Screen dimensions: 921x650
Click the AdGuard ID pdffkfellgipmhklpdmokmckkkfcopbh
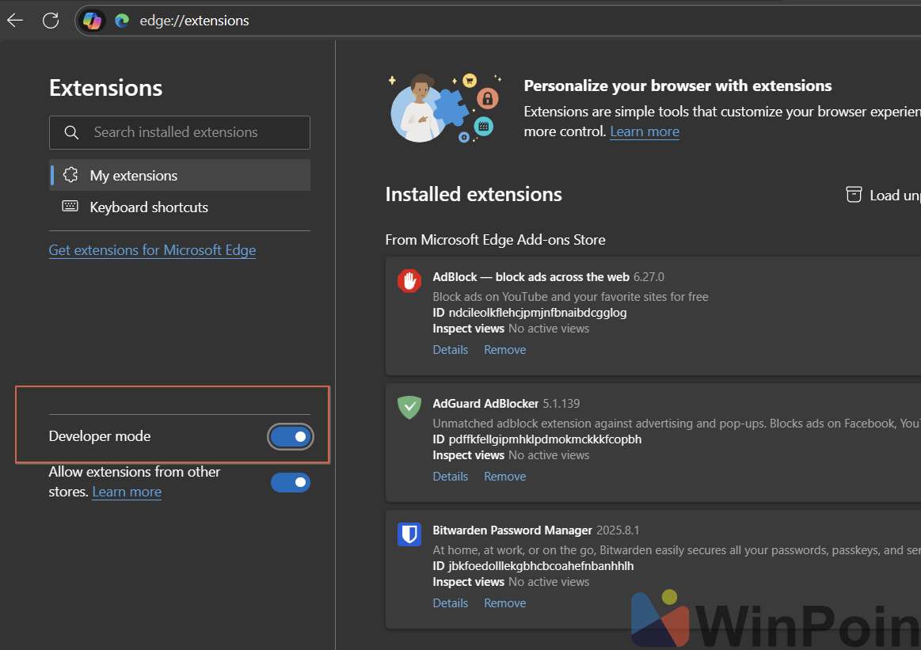[x=545, y=439]
